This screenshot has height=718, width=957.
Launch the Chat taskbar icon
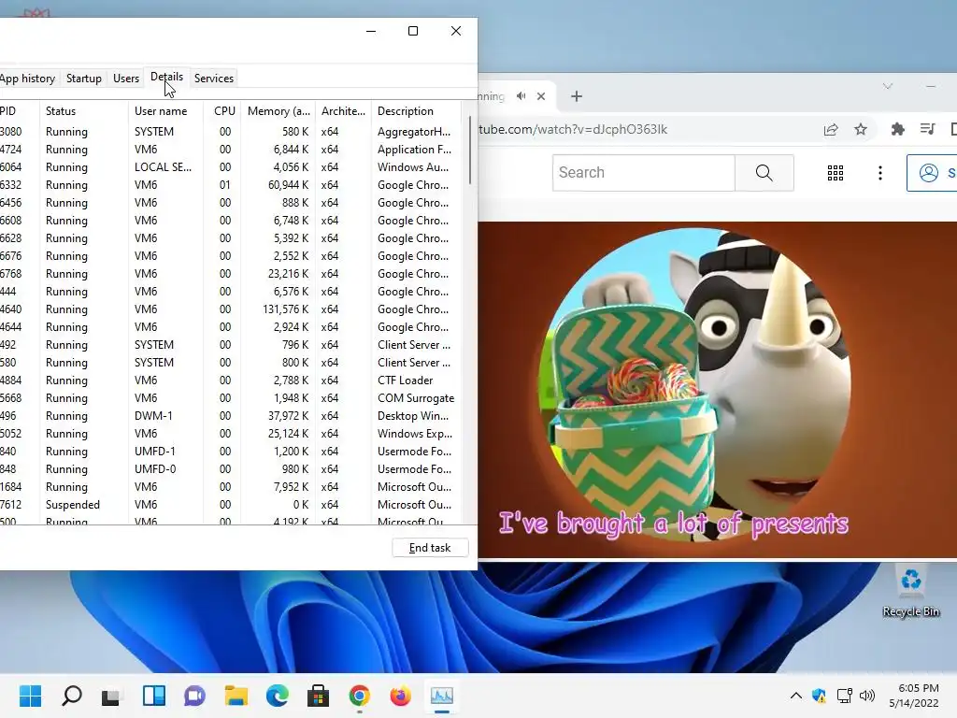[x=194, y=696]
